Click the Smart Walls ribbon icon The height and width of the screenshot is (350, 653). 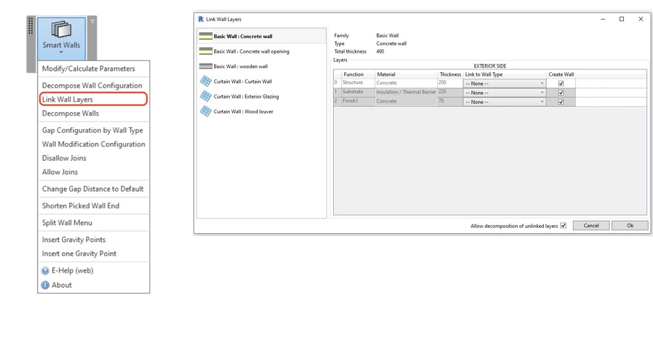pyautogui.click(x=61, y=30)
